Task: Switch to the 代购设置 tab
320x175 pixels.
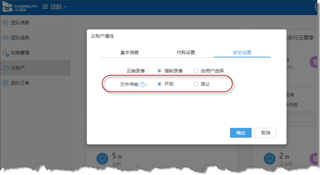Action: tap(186, 53)
